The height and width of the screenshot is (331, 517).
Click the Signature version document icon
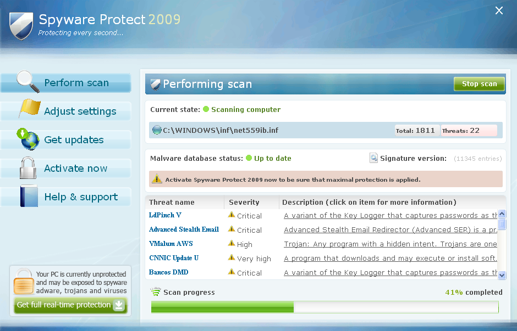pyautogui.click(x=373, y=158)
